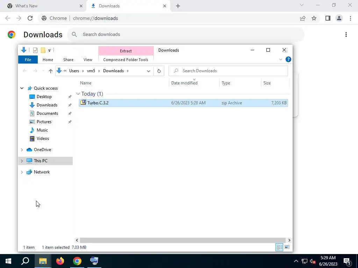Open Videos in the navigation pane
Image resolution: width=358 pixels, height=268 pixels.
click(x=43, y=139)
